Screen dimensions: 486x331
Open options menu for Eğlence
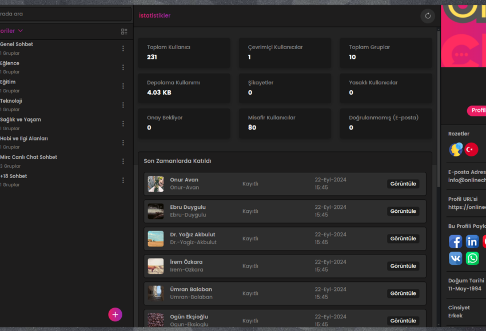123,67
